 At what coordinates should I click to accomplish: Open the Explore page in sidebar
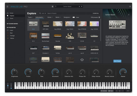coord(15,16)
